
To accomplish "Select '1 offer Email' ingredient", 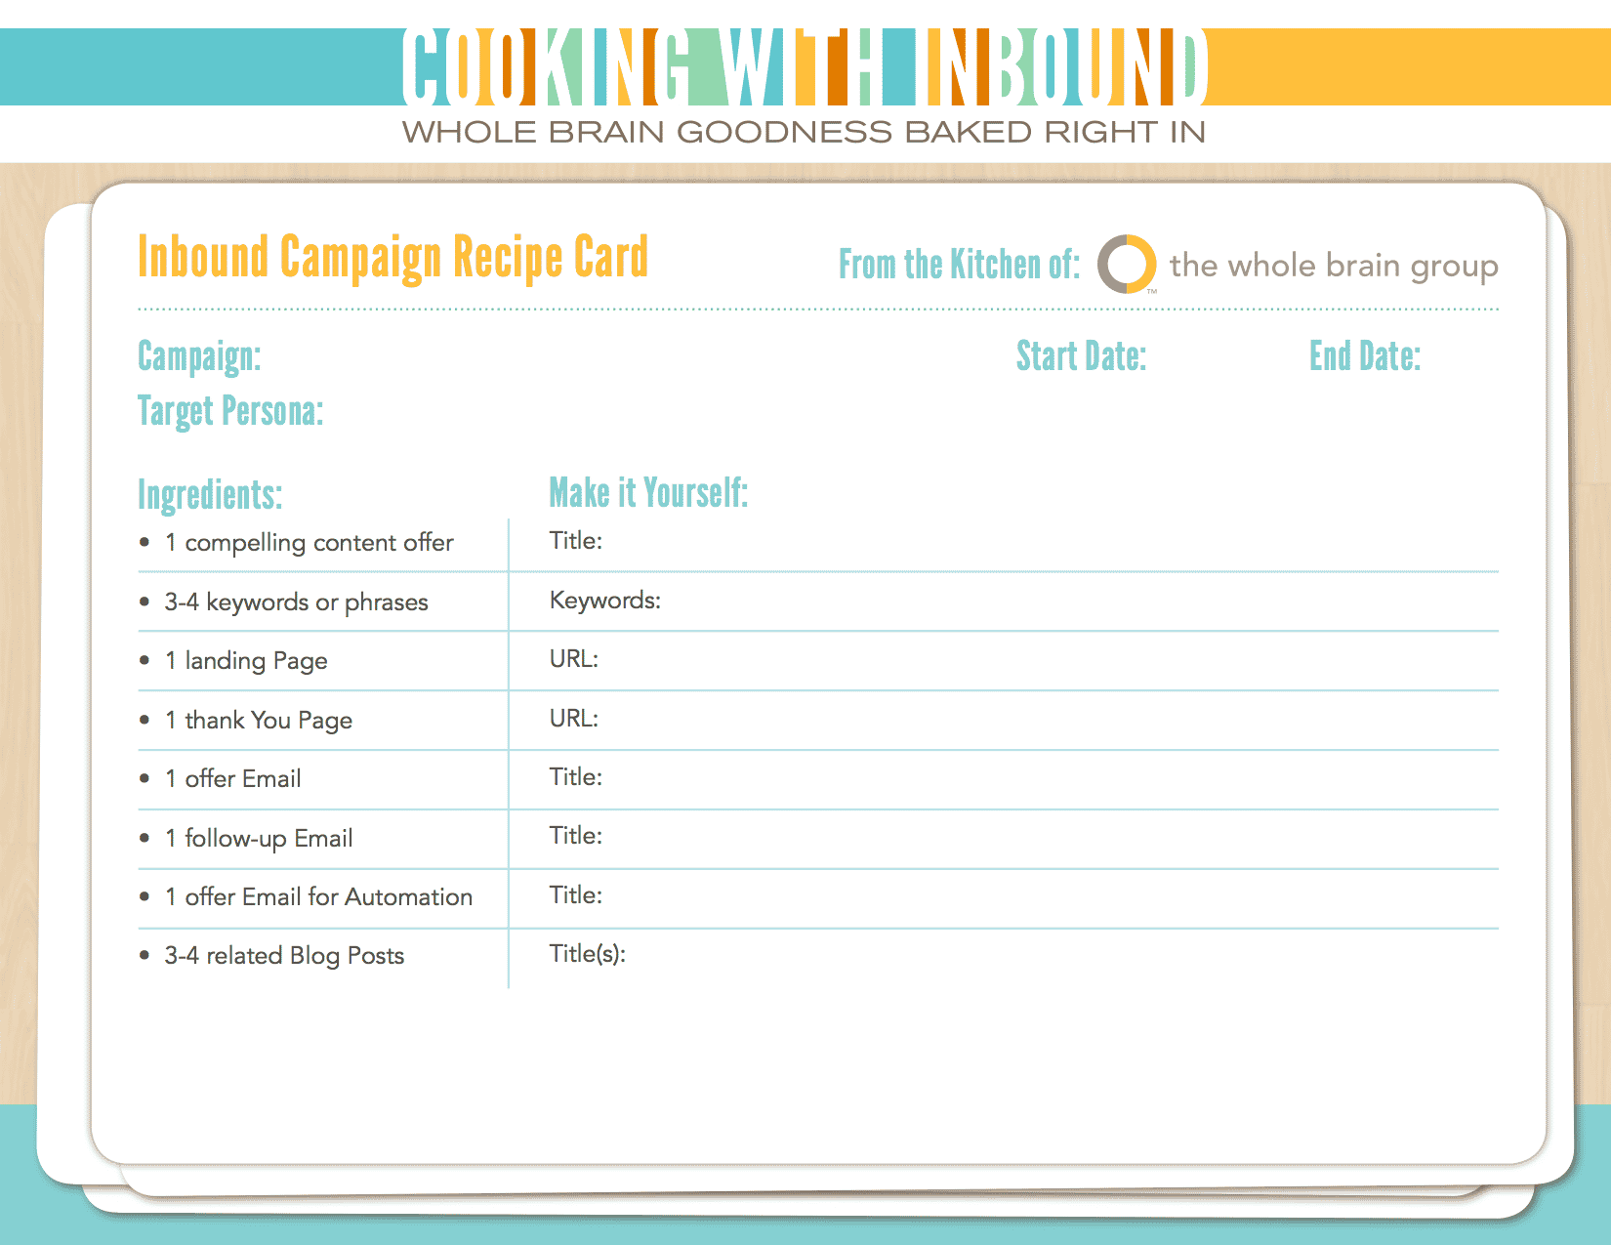I will 233,779.
